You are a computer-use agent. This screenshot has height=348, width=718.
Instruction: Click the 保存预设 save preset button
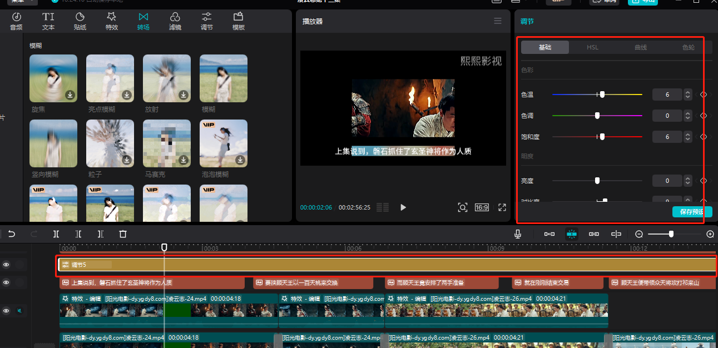692,212
